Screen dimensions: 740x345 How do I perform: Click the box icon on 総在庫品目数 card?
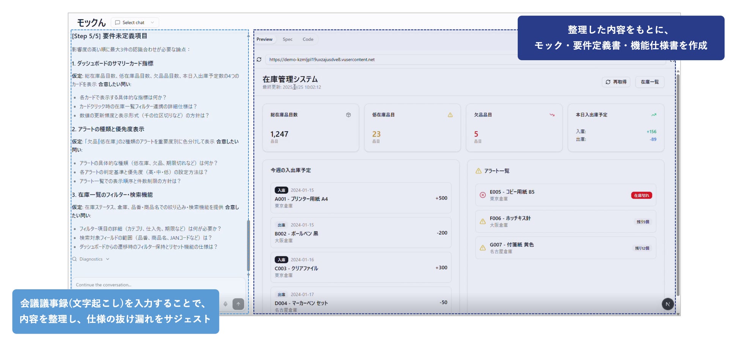click(x=348, y=115)
